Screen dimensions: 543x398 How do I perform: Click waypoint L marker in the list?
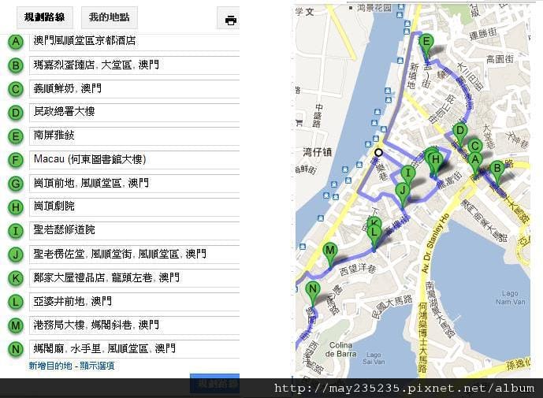tap(16, 302)
